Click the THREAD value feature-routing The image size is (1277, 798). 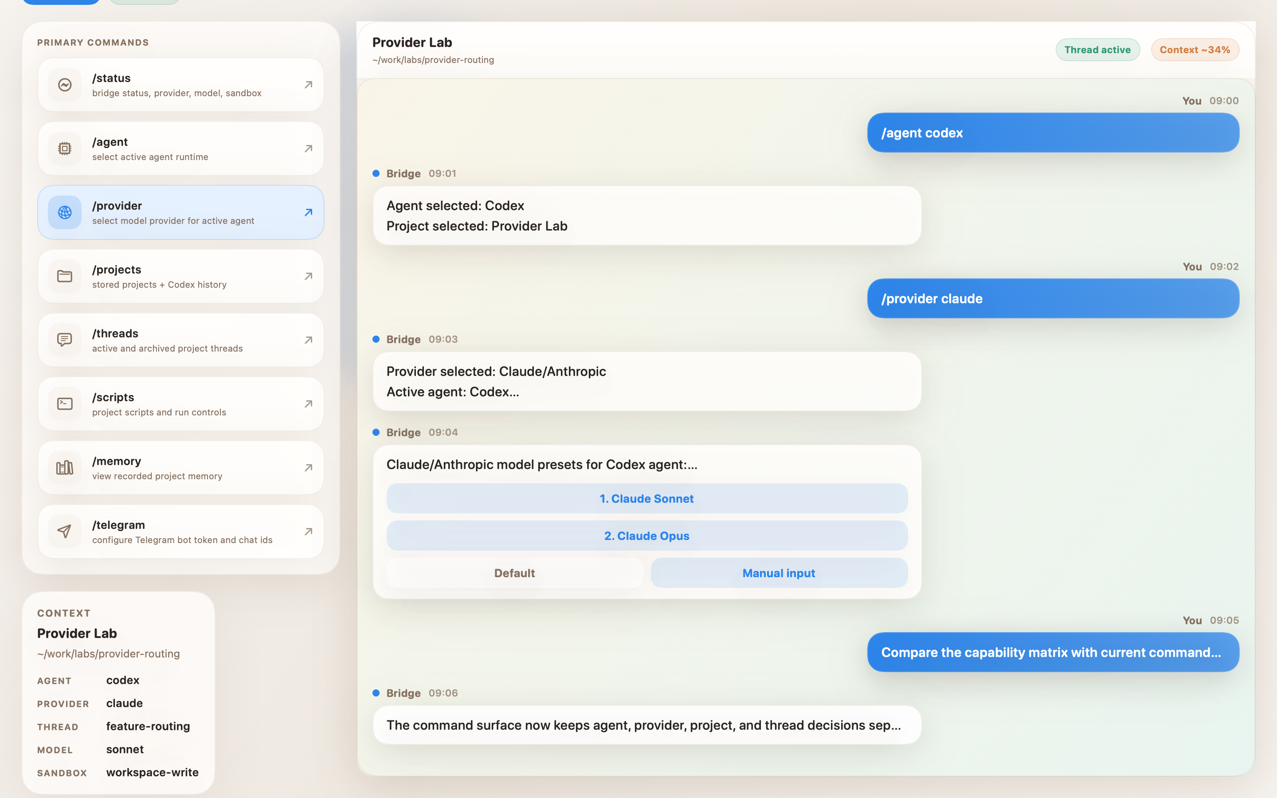(x=148, y=726)
